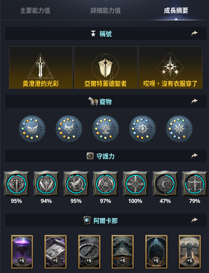The width and height of the screenshot is (209, 273).
Task: Click the owl pet emblem
Action: [x=32, y=128]
